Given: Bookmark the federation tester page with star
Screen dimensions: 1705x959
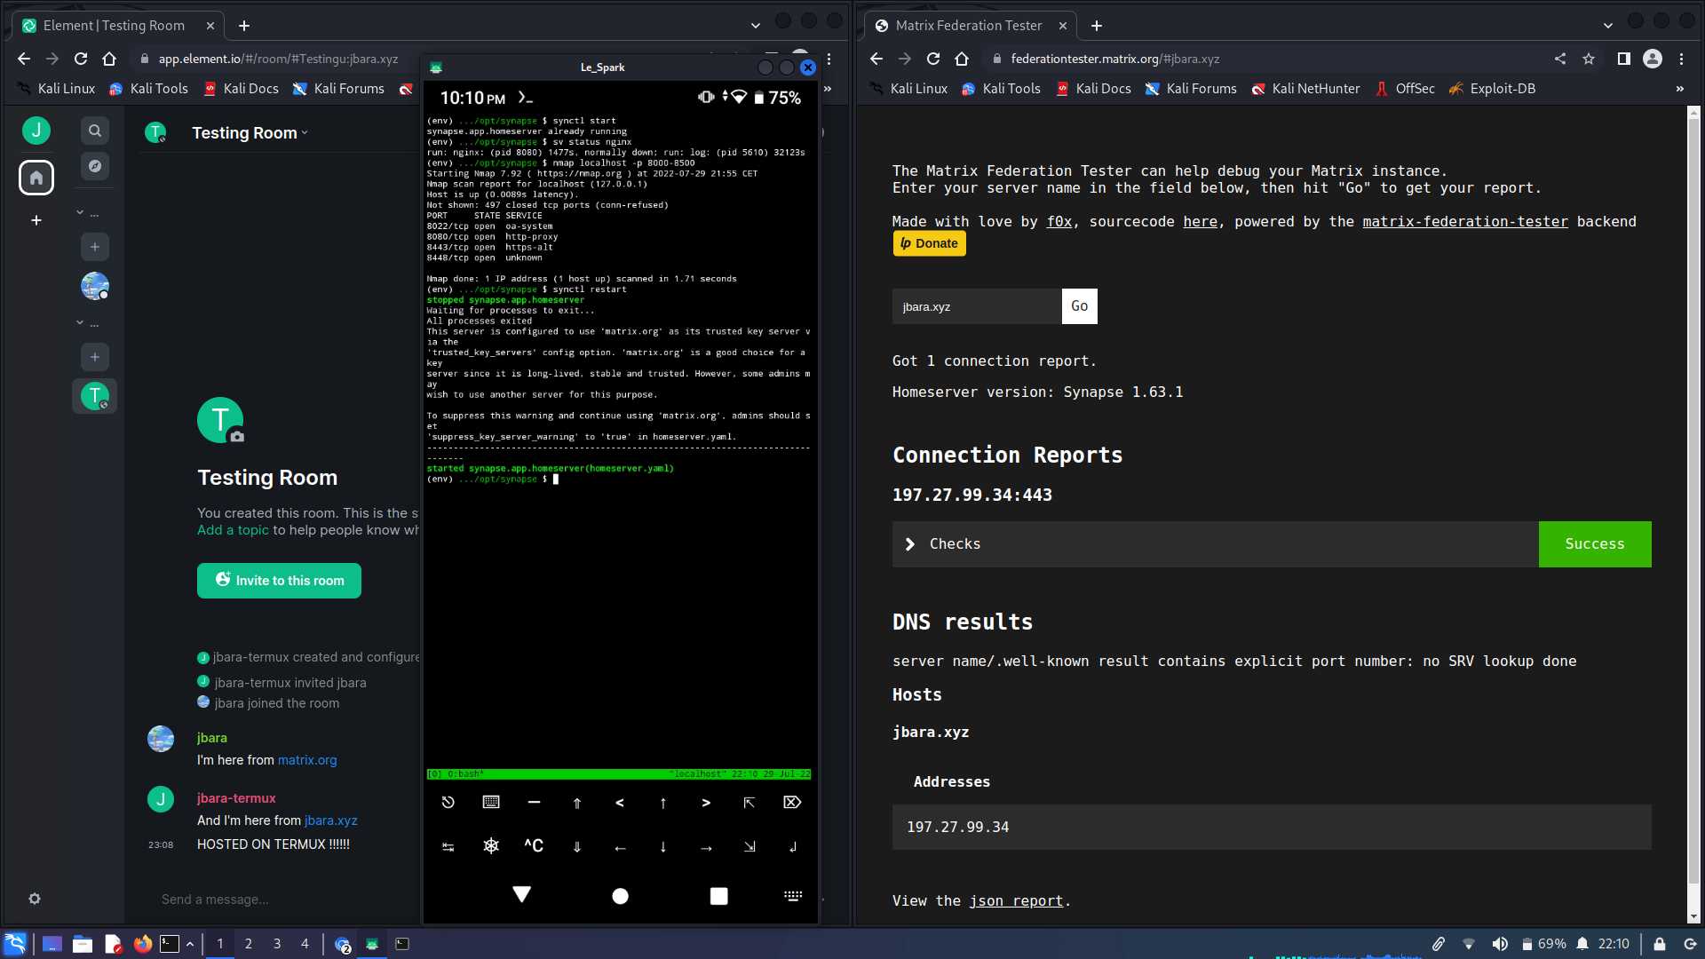Looking at the screenshot, I should (1589, 59).
